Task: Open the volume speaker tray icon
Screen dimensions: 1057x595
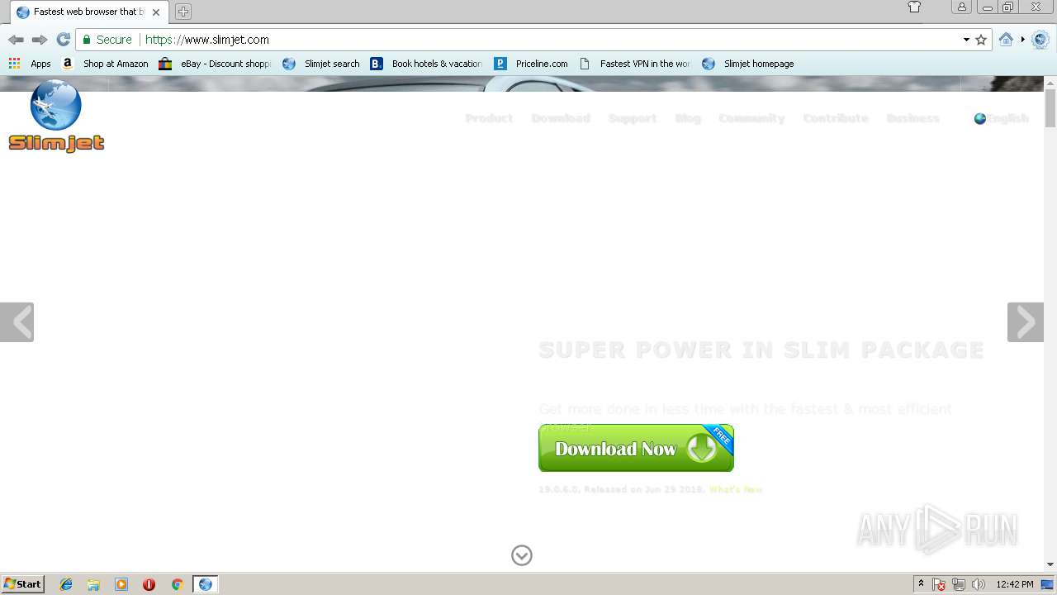Action: pyautogui.click(x=978, y=584)
